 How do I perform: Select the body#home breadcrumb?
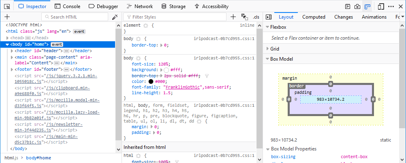point(38,158)
